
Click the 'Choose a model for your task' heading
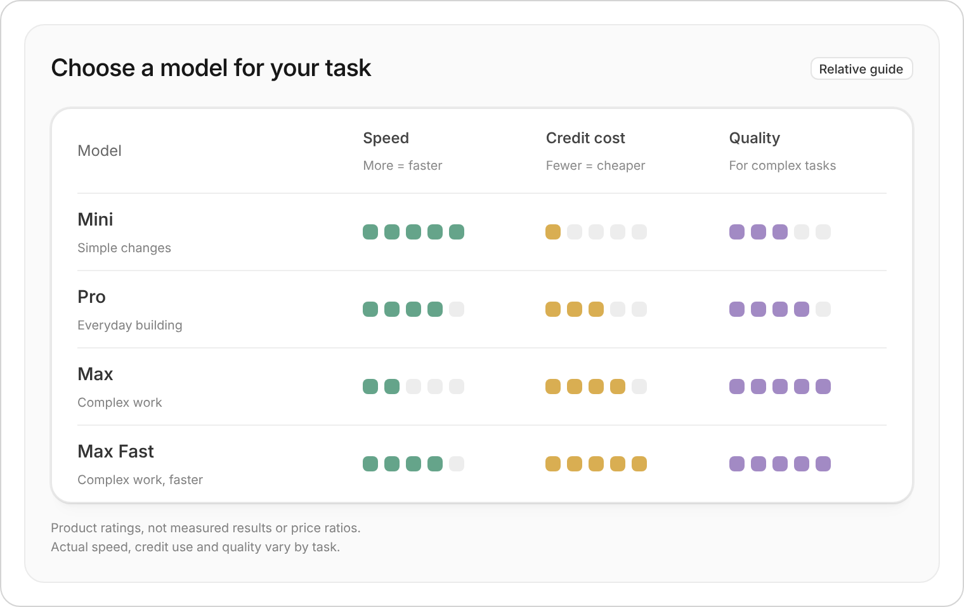click(x=211, y=68)
